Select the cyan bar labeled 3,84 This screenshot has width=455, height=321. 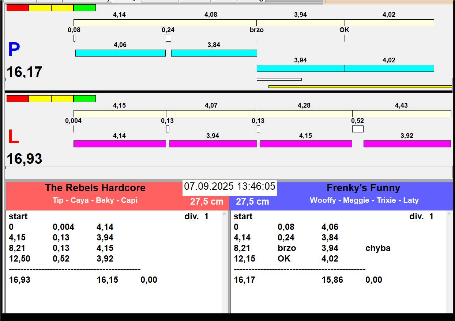(x=214, y=53)
